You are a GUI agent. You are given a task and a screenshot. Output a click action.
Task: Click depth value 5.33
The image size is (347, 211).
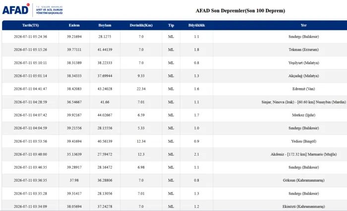[141, 128]
